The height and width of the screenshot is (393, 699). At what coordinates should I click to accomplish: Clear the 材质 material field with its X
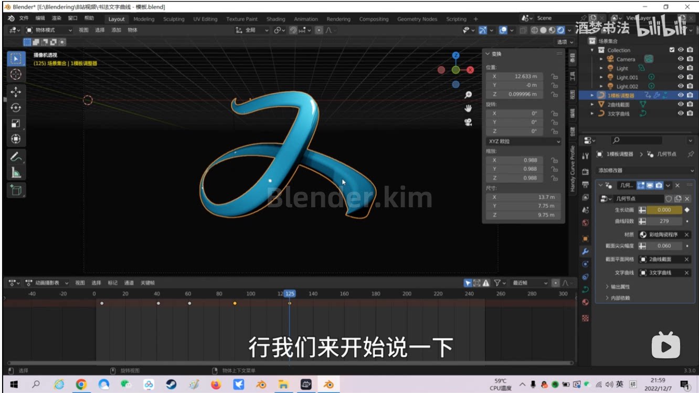point(686,235)
